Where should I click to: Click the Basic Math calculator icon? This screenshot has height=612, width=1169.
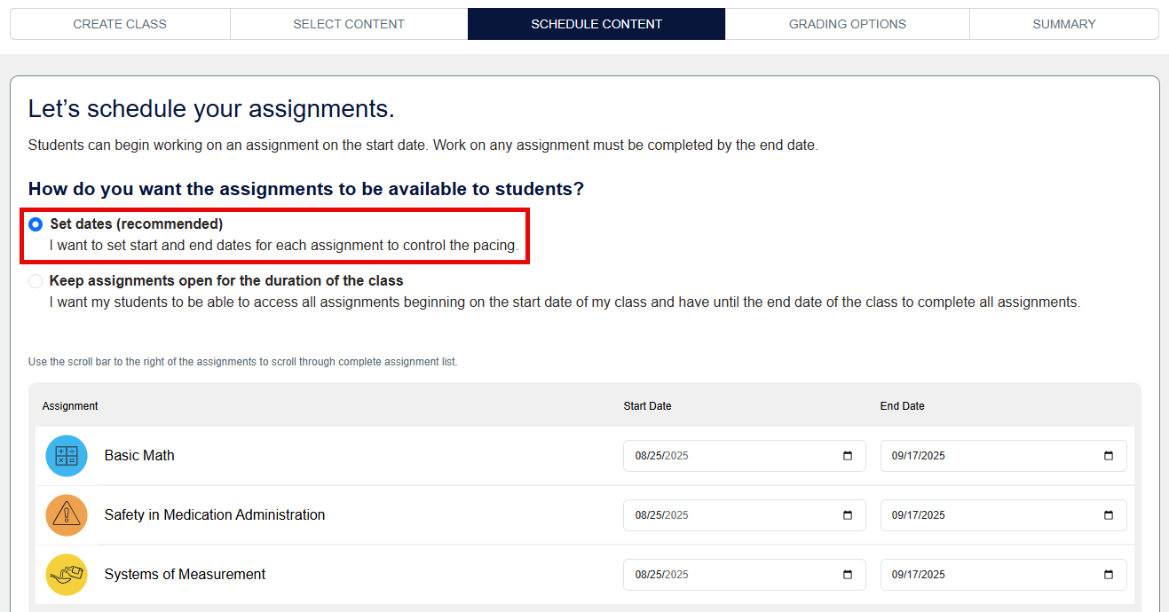coord(67,456)
